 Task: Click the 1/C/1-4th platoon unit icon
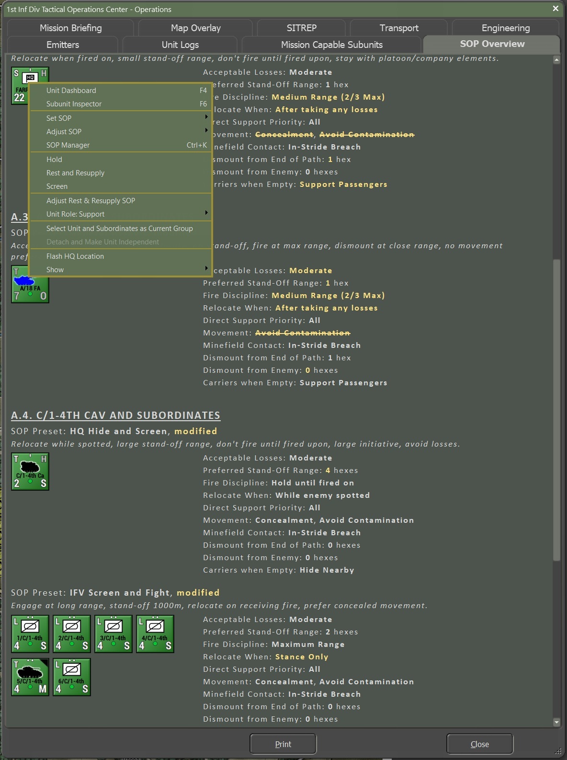[x=30, y=634]
